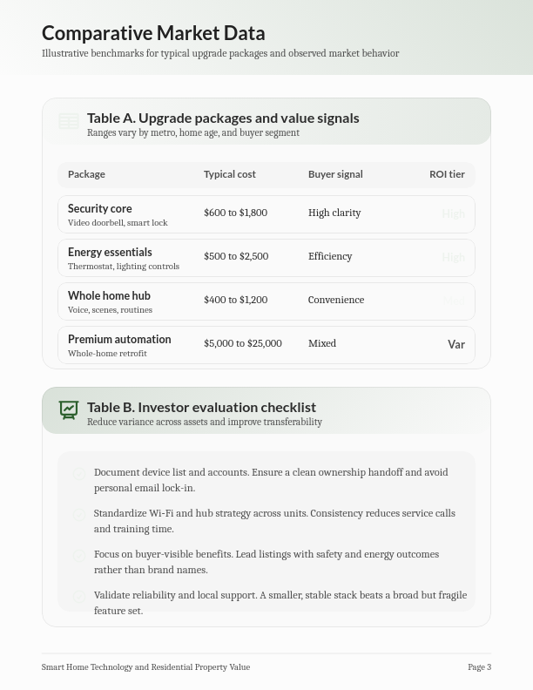Click the 'Security core' package name
The image size is (533, 690).
point(100,209)
